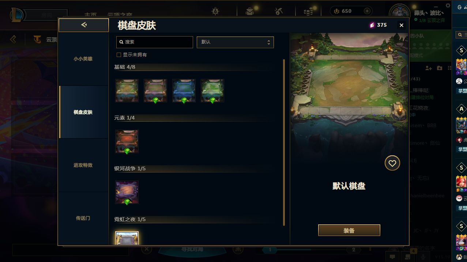Open the 默认 sort dropdown
Image resolution: width=467 pixels, height=262 pixels.
point(235,42)
